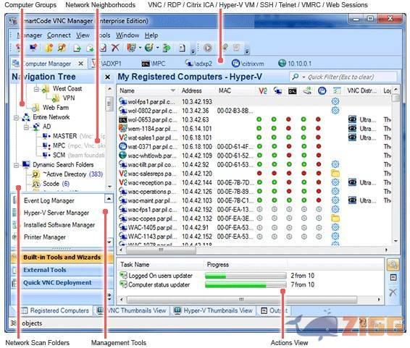This screenshot has height=348, width=410.
Task: Click the VNC column header icon
Action: pos(263,91)
